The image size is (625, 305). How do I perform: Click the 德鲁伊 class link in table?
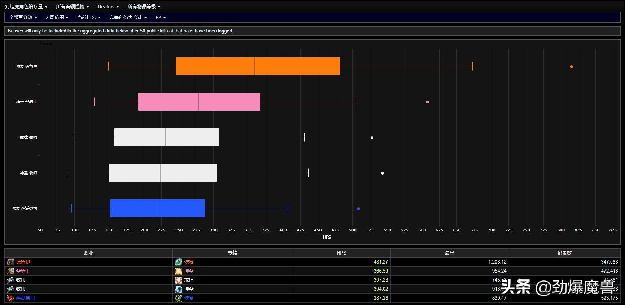(23, 262)
